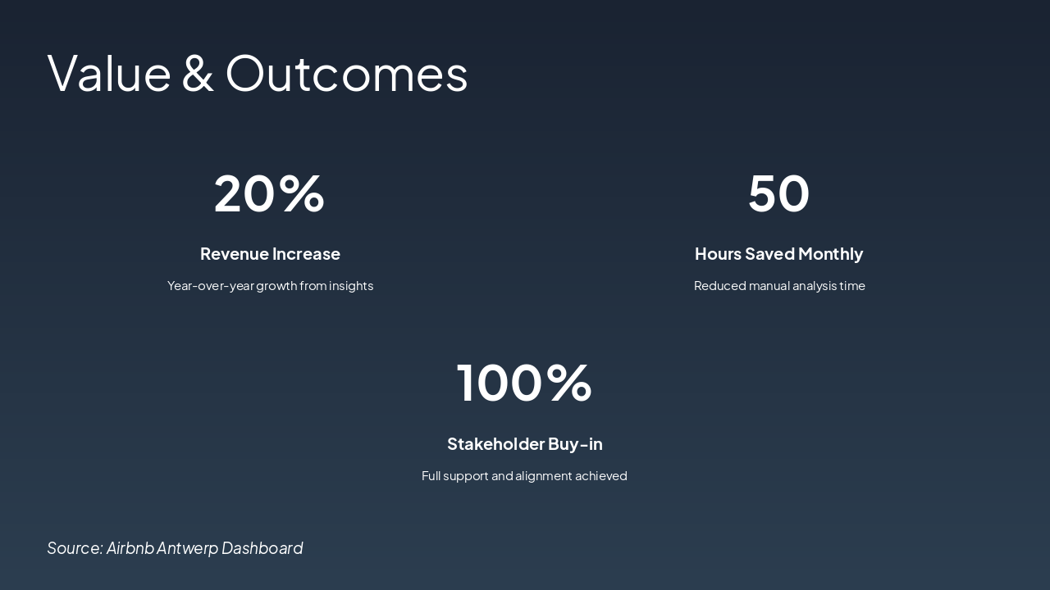The height and width of the screenshot is (590, 1050).
Task: Click the percent sign in 20%
Action: (302, 193)
